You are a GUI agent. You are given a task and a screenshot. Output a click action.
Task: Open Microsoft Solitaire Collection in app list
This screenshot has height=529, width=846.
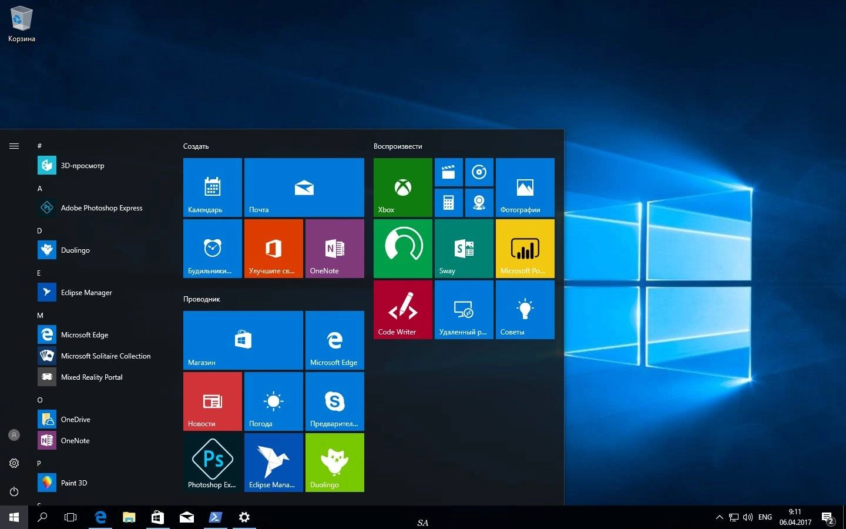tap(102, 356)
